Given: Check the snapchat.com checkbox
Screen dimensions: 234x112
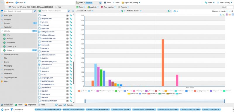Looking at the screenshot, I should click(x=39, y=19).
